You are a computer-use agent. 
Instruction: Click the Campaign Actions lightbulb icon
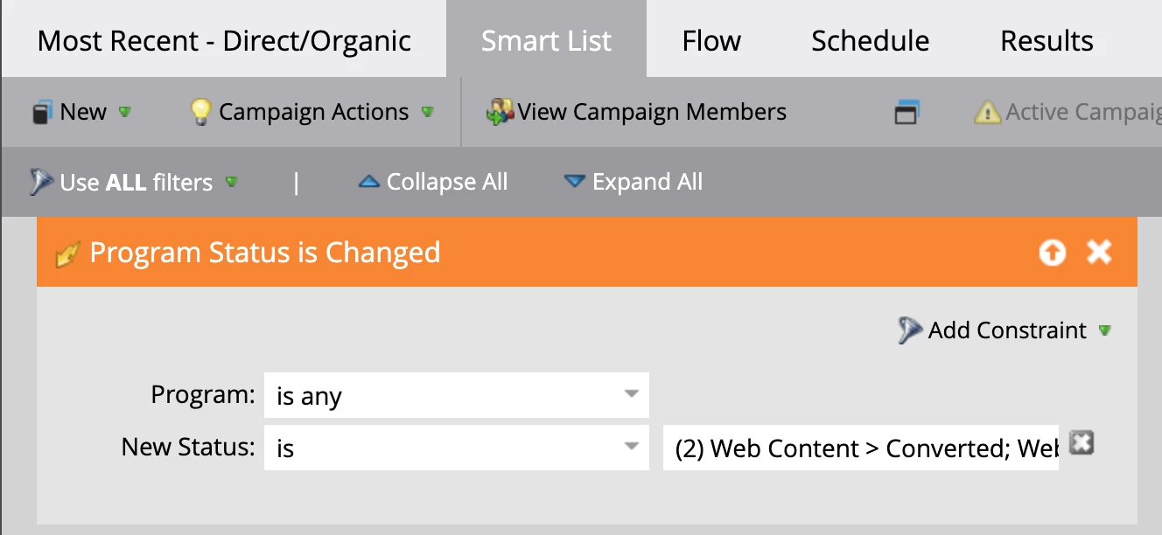(201, 112)
